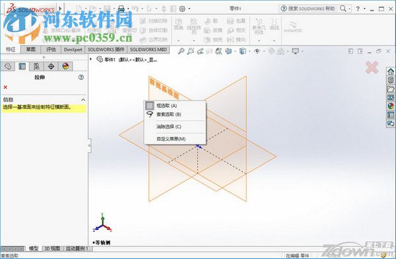The height and width of the screenshot is (259, 396).
Task: Collapse the 信息 section chevron
Action: (83, 100)
